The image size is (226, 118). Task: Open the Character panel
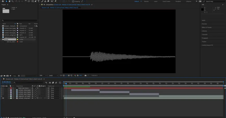click(205, 35)
